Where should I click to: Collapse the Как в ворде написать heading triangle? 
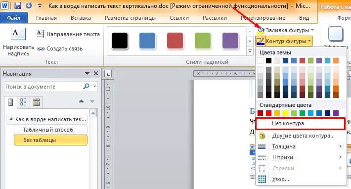pyautogui.click(x=11, y=119)
